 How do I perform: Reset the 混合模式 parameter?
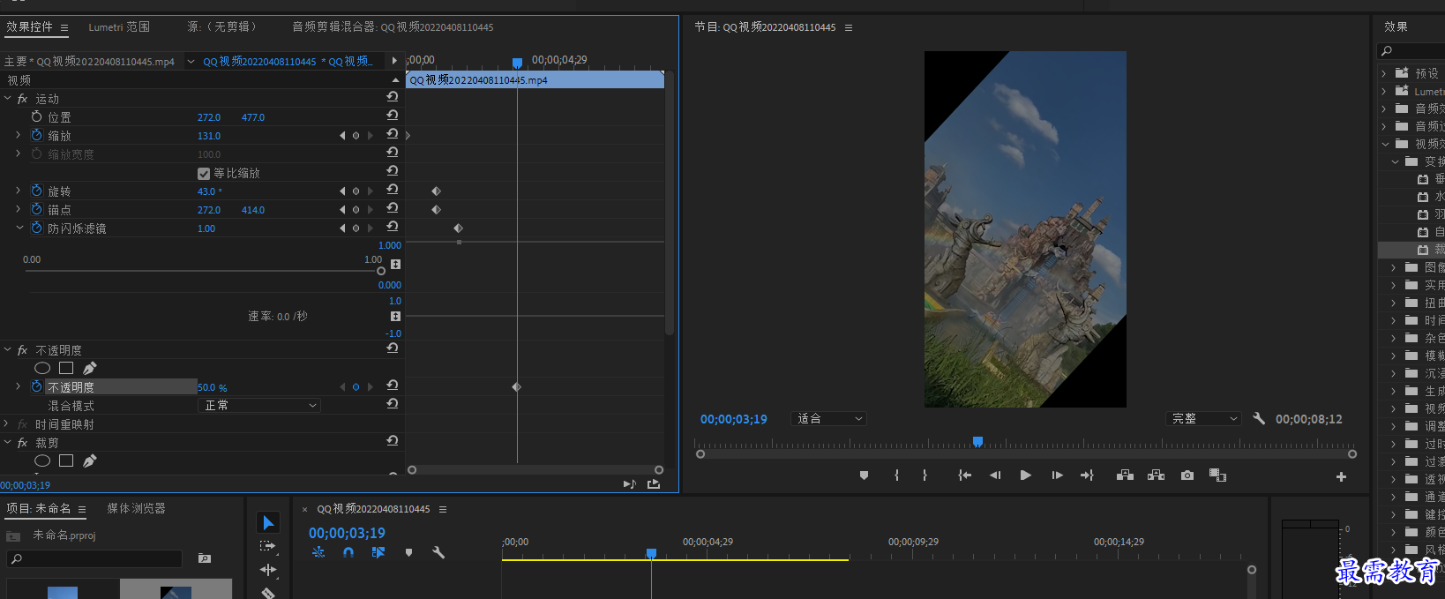click(x=393, y=404)
